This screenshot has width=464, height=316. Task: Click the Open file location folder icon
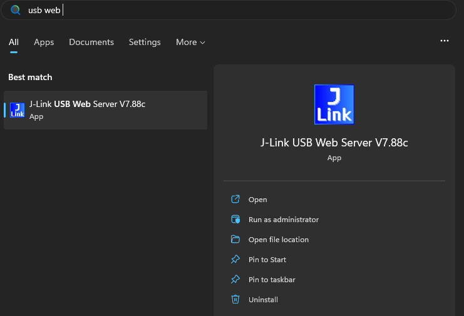coord(235,240)
